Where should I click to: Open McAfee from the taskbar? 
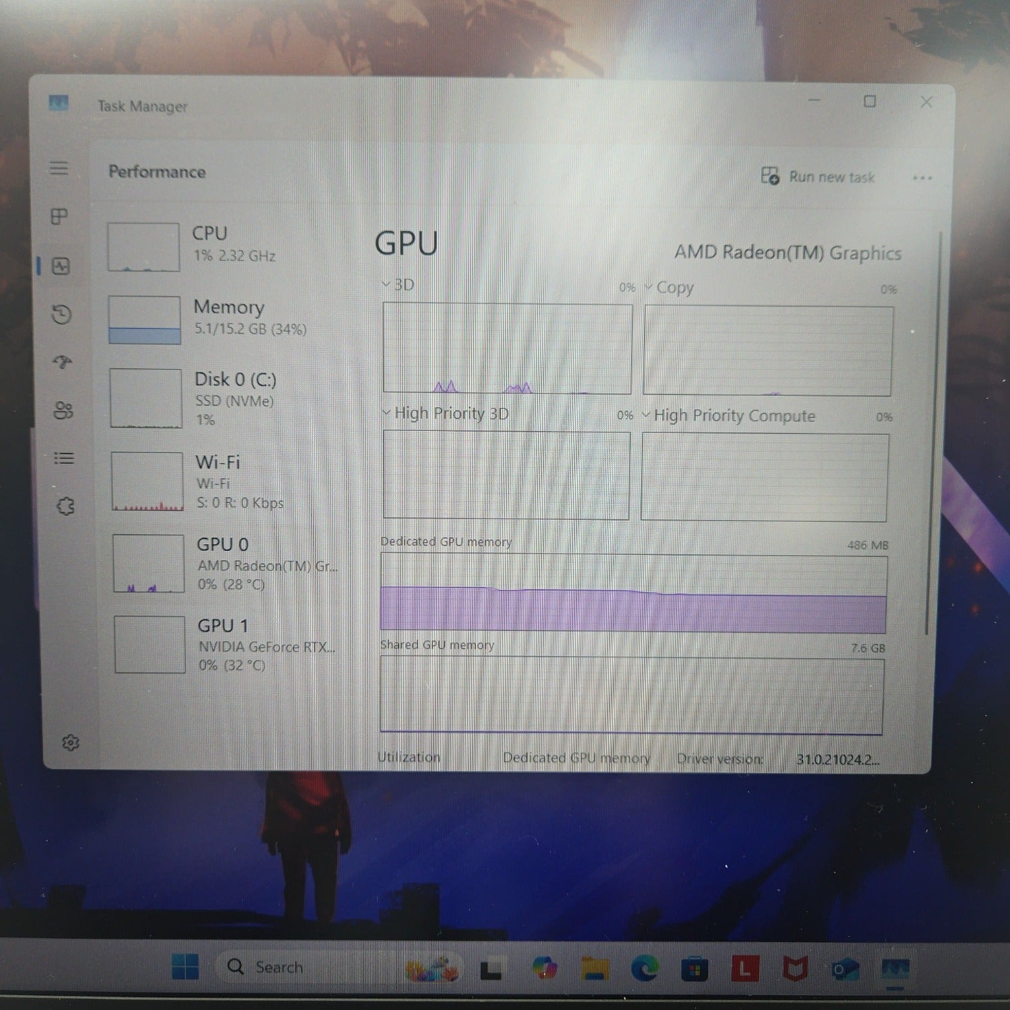pyautogui.click(x=795, y=970)
